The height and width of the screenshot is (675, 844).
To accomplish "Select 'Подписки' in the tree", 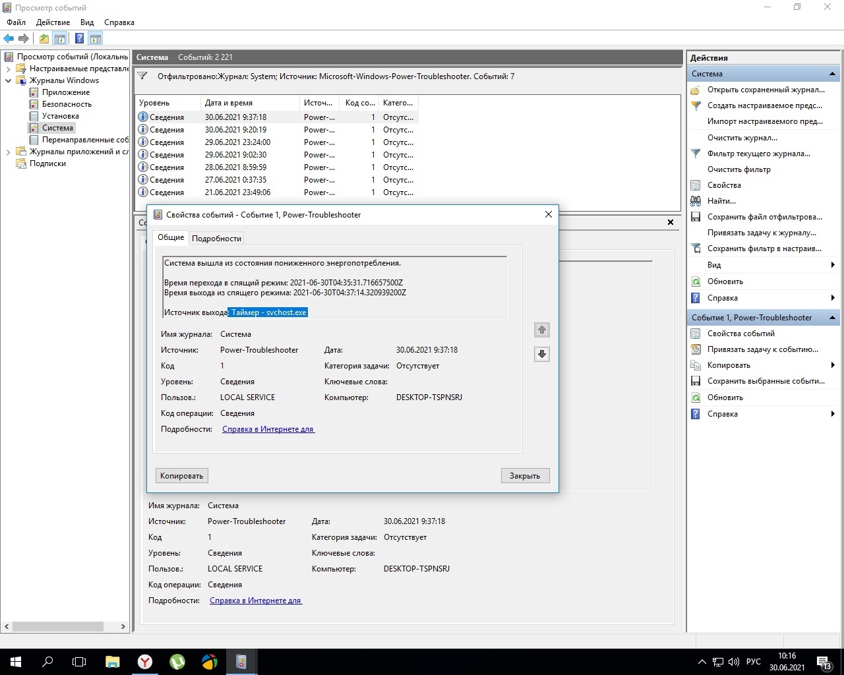I will pyautogui.click(x=47, y=163).
